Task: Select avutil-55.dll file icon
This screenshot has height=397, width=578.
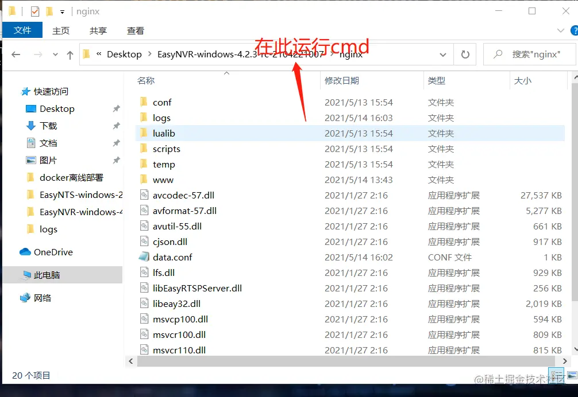Action: [x=144, y=226]
